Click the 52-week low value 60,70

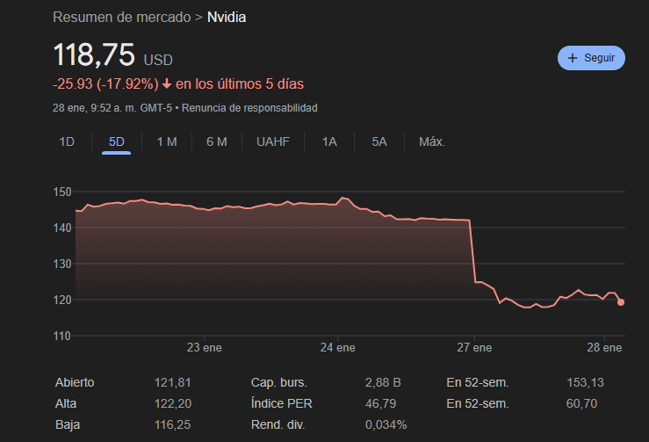click(581, 403)
